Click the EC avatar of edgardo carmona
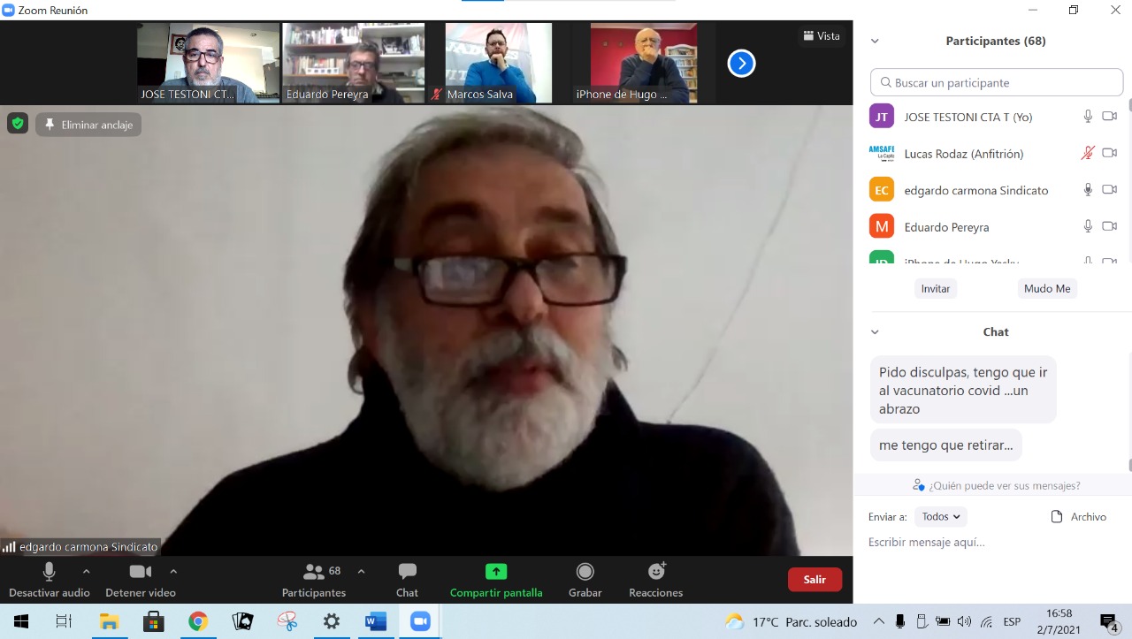 pos(882,190)
